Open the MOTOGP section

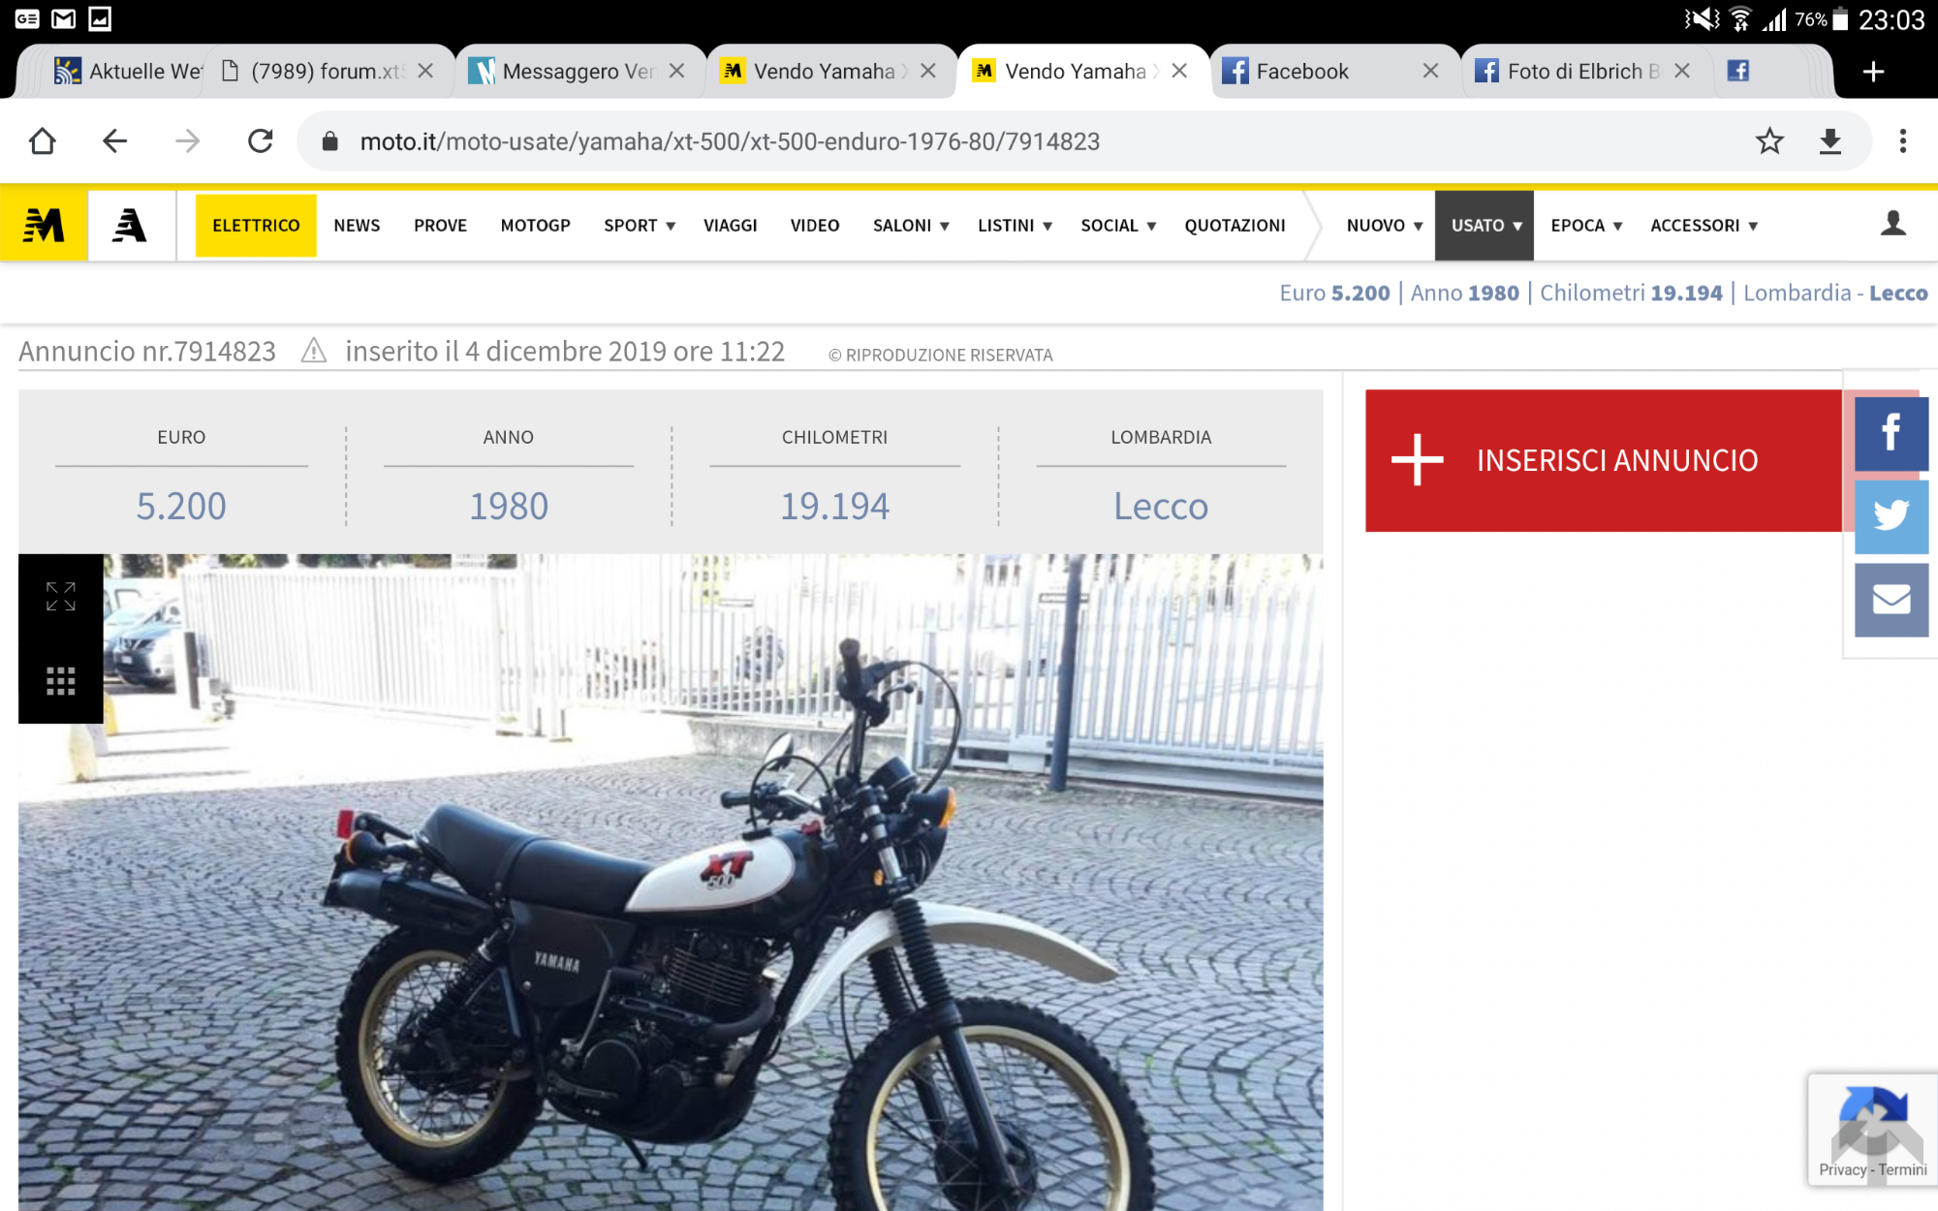(x=535, y=226)
